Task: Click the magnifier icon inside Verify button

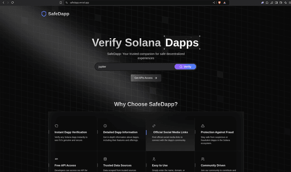Action: 181,67
